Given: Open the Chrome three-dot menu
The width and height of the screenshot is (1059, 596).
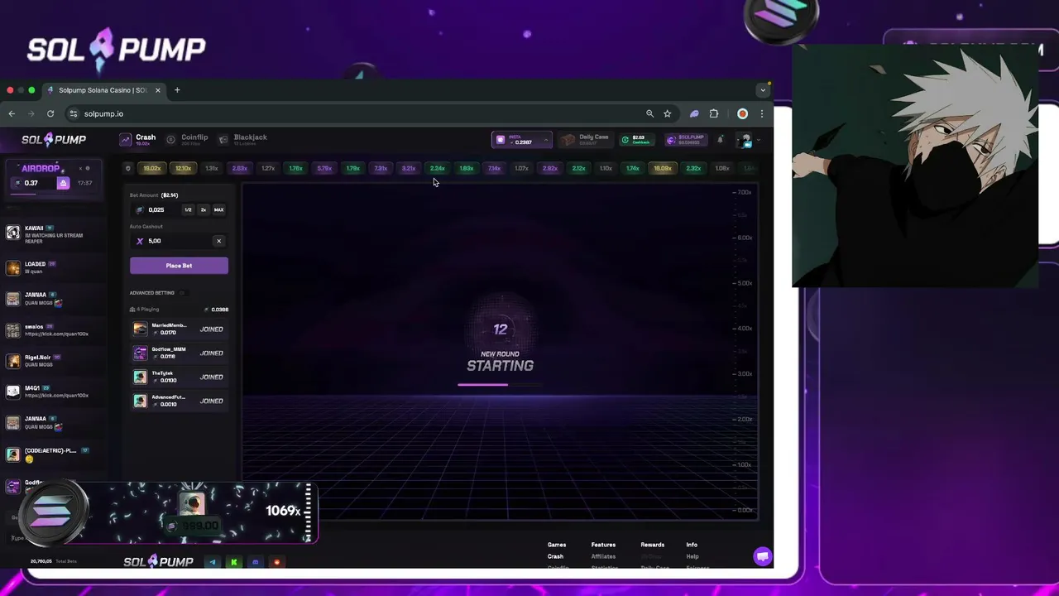Looking at the screenshot, I should point(762,113).
